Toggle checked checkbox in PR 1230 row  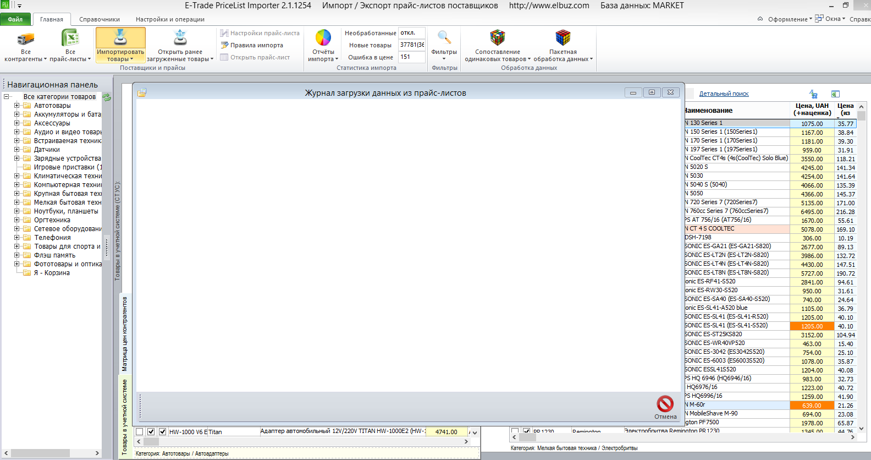tap(527, 431)
